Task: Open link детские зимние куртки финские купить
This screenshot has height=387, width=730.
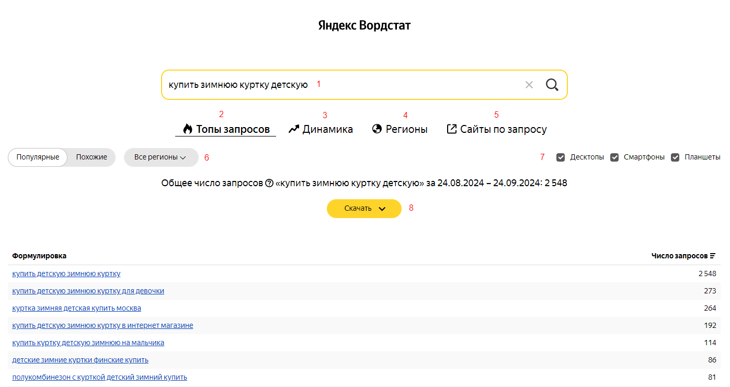Action: 81,360
